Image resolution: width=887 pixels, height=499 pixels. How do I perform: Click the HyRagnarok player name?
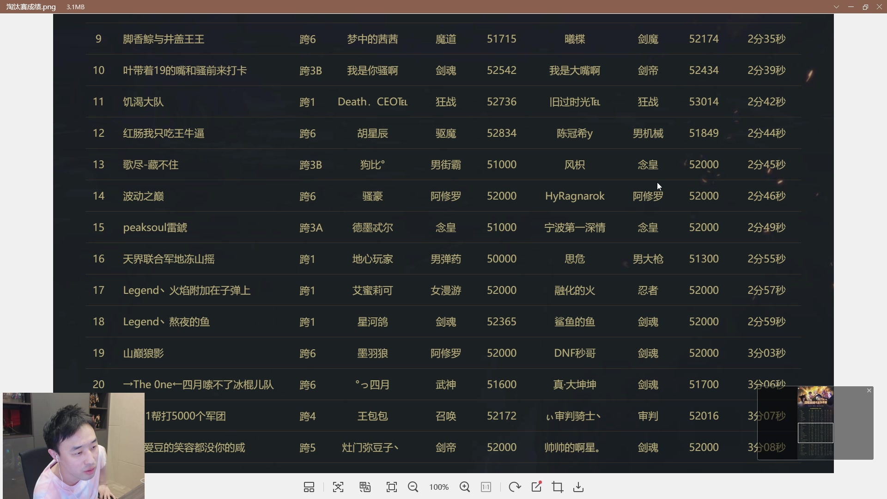click(x=575, y=196)
